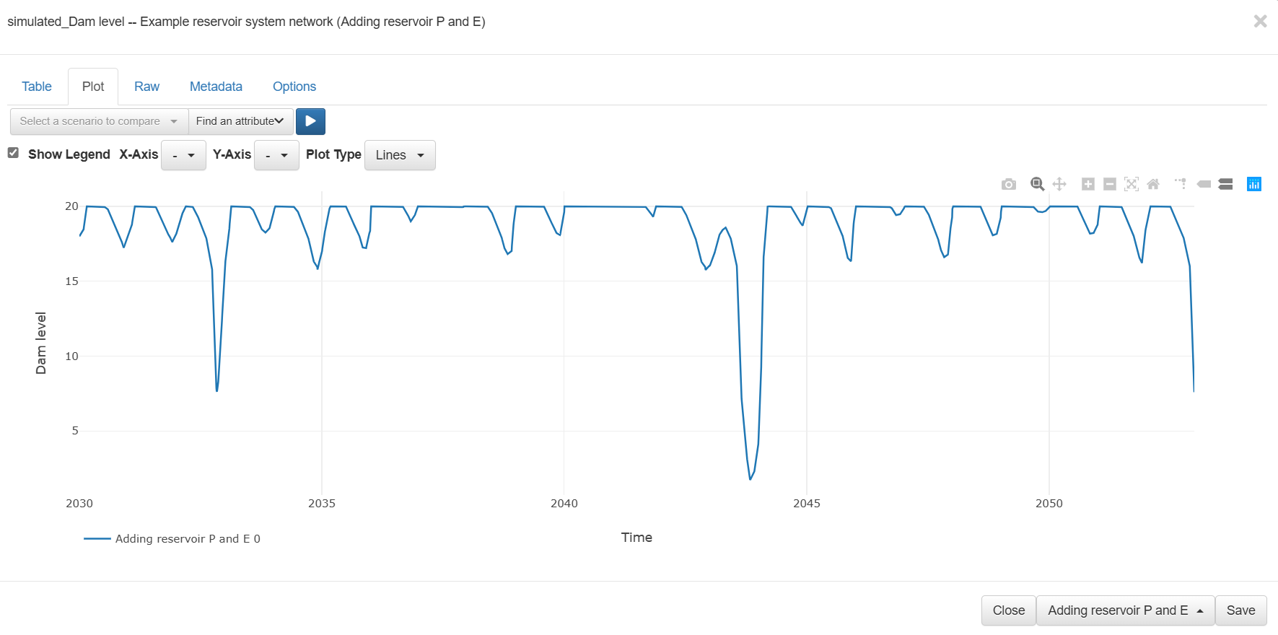Open the Plotly logo link icon
This screenshot has width=1278, height=635.
tap(1254, 184)
